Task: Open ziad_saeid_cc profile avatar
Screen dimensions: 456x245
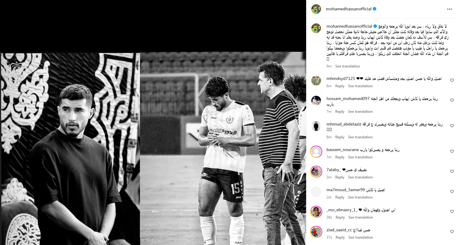Action: point(316,232)
